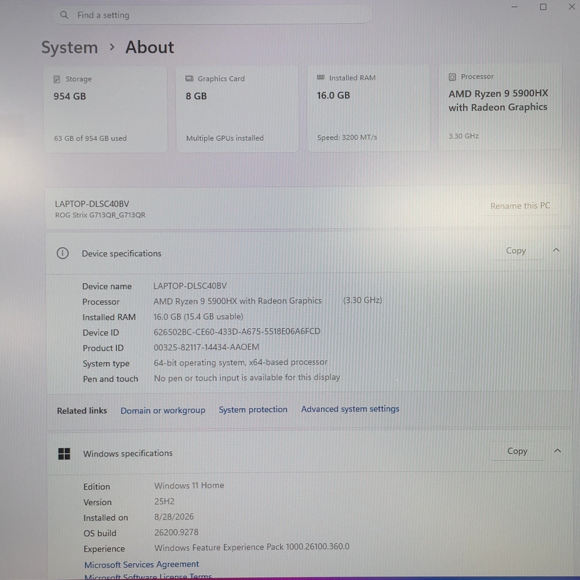Click the About page title

(x=150, y=47)
